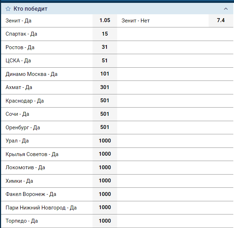This screenshot has height=228, width=234.
Task: Select Оренбург odds 501
Action: [x=105, y=128]
